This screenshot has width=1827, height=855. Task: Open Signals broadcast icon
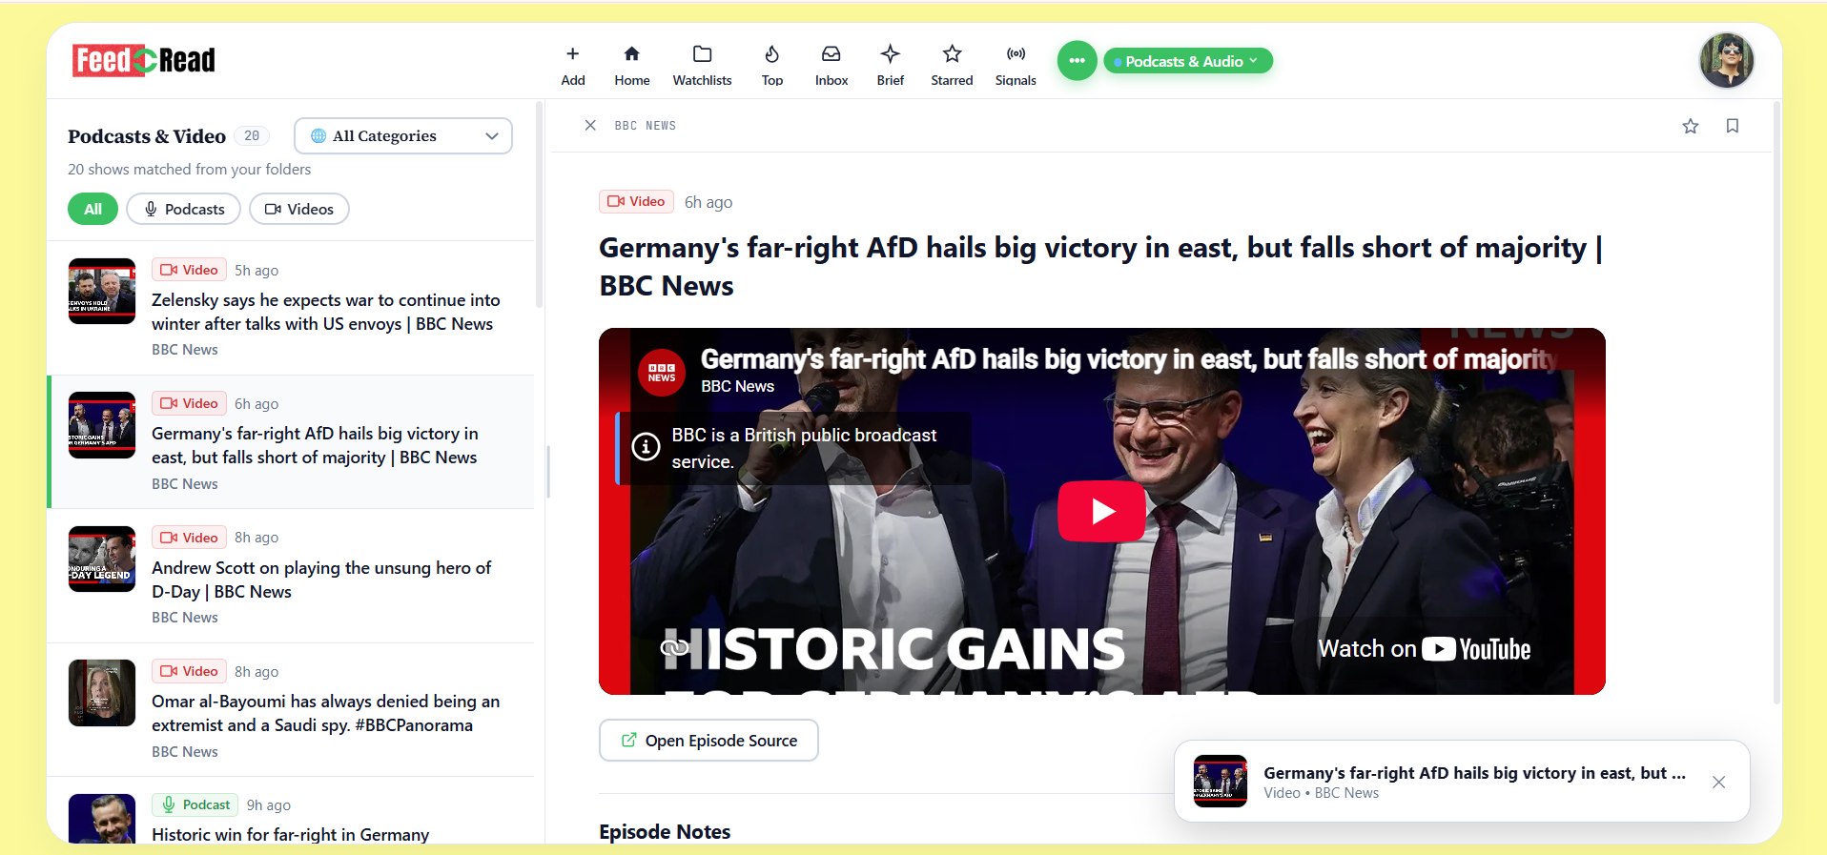click(x=1016, y=54)
